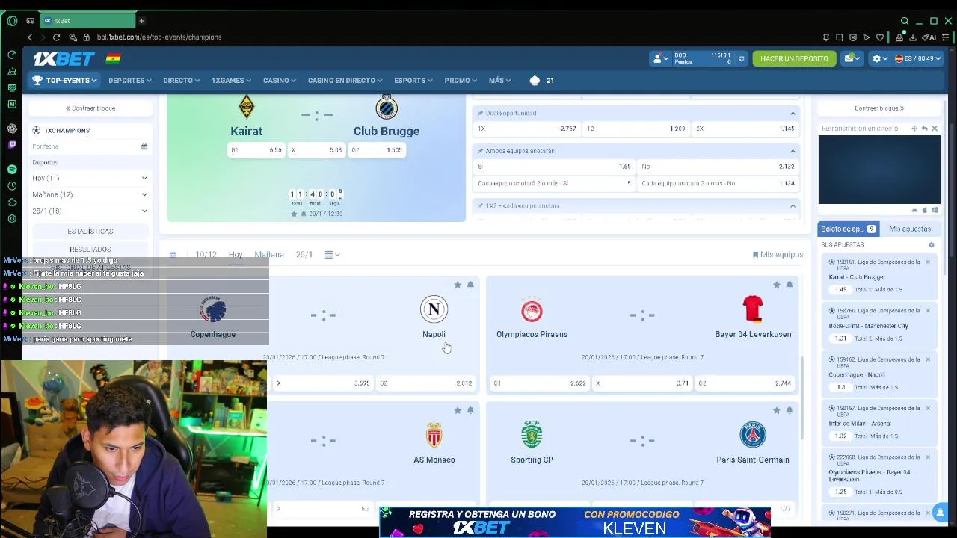Select the Boleto de apuestas tab
The height and width of the screenshot is (538, 957).
point(848,229)
